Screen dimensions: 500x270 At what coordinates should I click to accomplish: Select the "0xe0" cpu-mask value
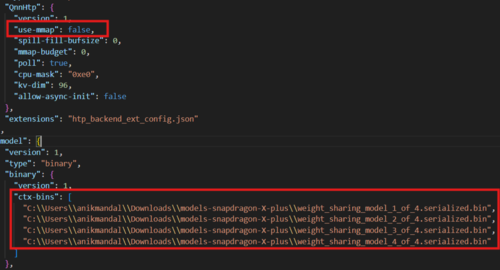(87, 74)
